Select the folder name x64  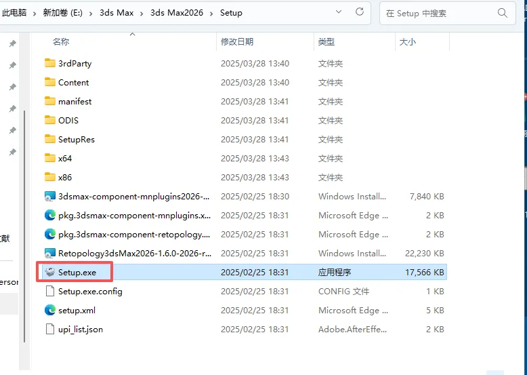pos(65,159)
